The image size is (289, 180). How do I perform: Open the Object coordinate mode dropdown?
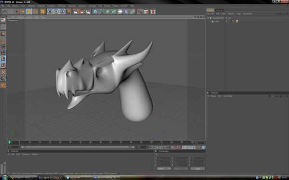pyautogui.click(x=164, y=168)
